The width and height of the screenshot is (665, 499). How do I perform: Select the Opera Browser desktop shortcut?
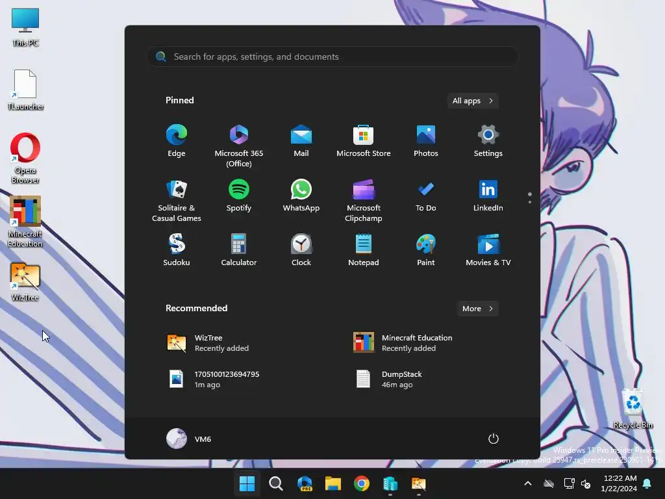click(x=25, y=159)
